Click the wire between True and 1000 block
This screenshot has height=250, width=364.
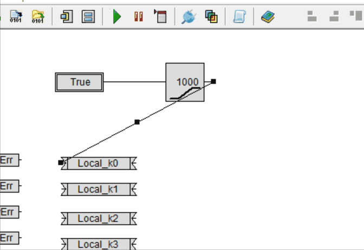click(135, 82)
